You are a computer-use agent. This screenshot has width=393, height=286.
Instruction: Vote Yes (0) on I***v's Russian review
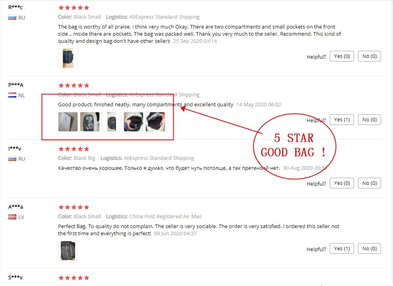342,183
